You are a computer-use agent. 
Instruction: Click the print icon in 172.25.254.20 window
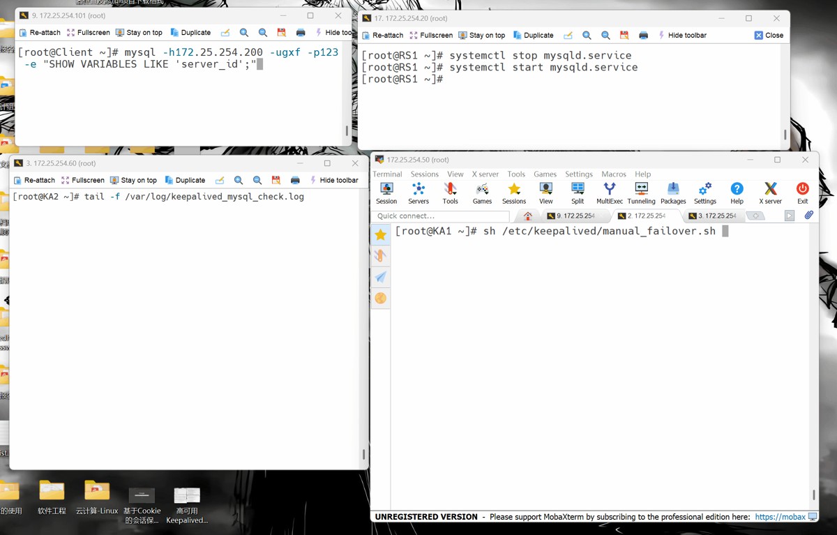(643, 35)
